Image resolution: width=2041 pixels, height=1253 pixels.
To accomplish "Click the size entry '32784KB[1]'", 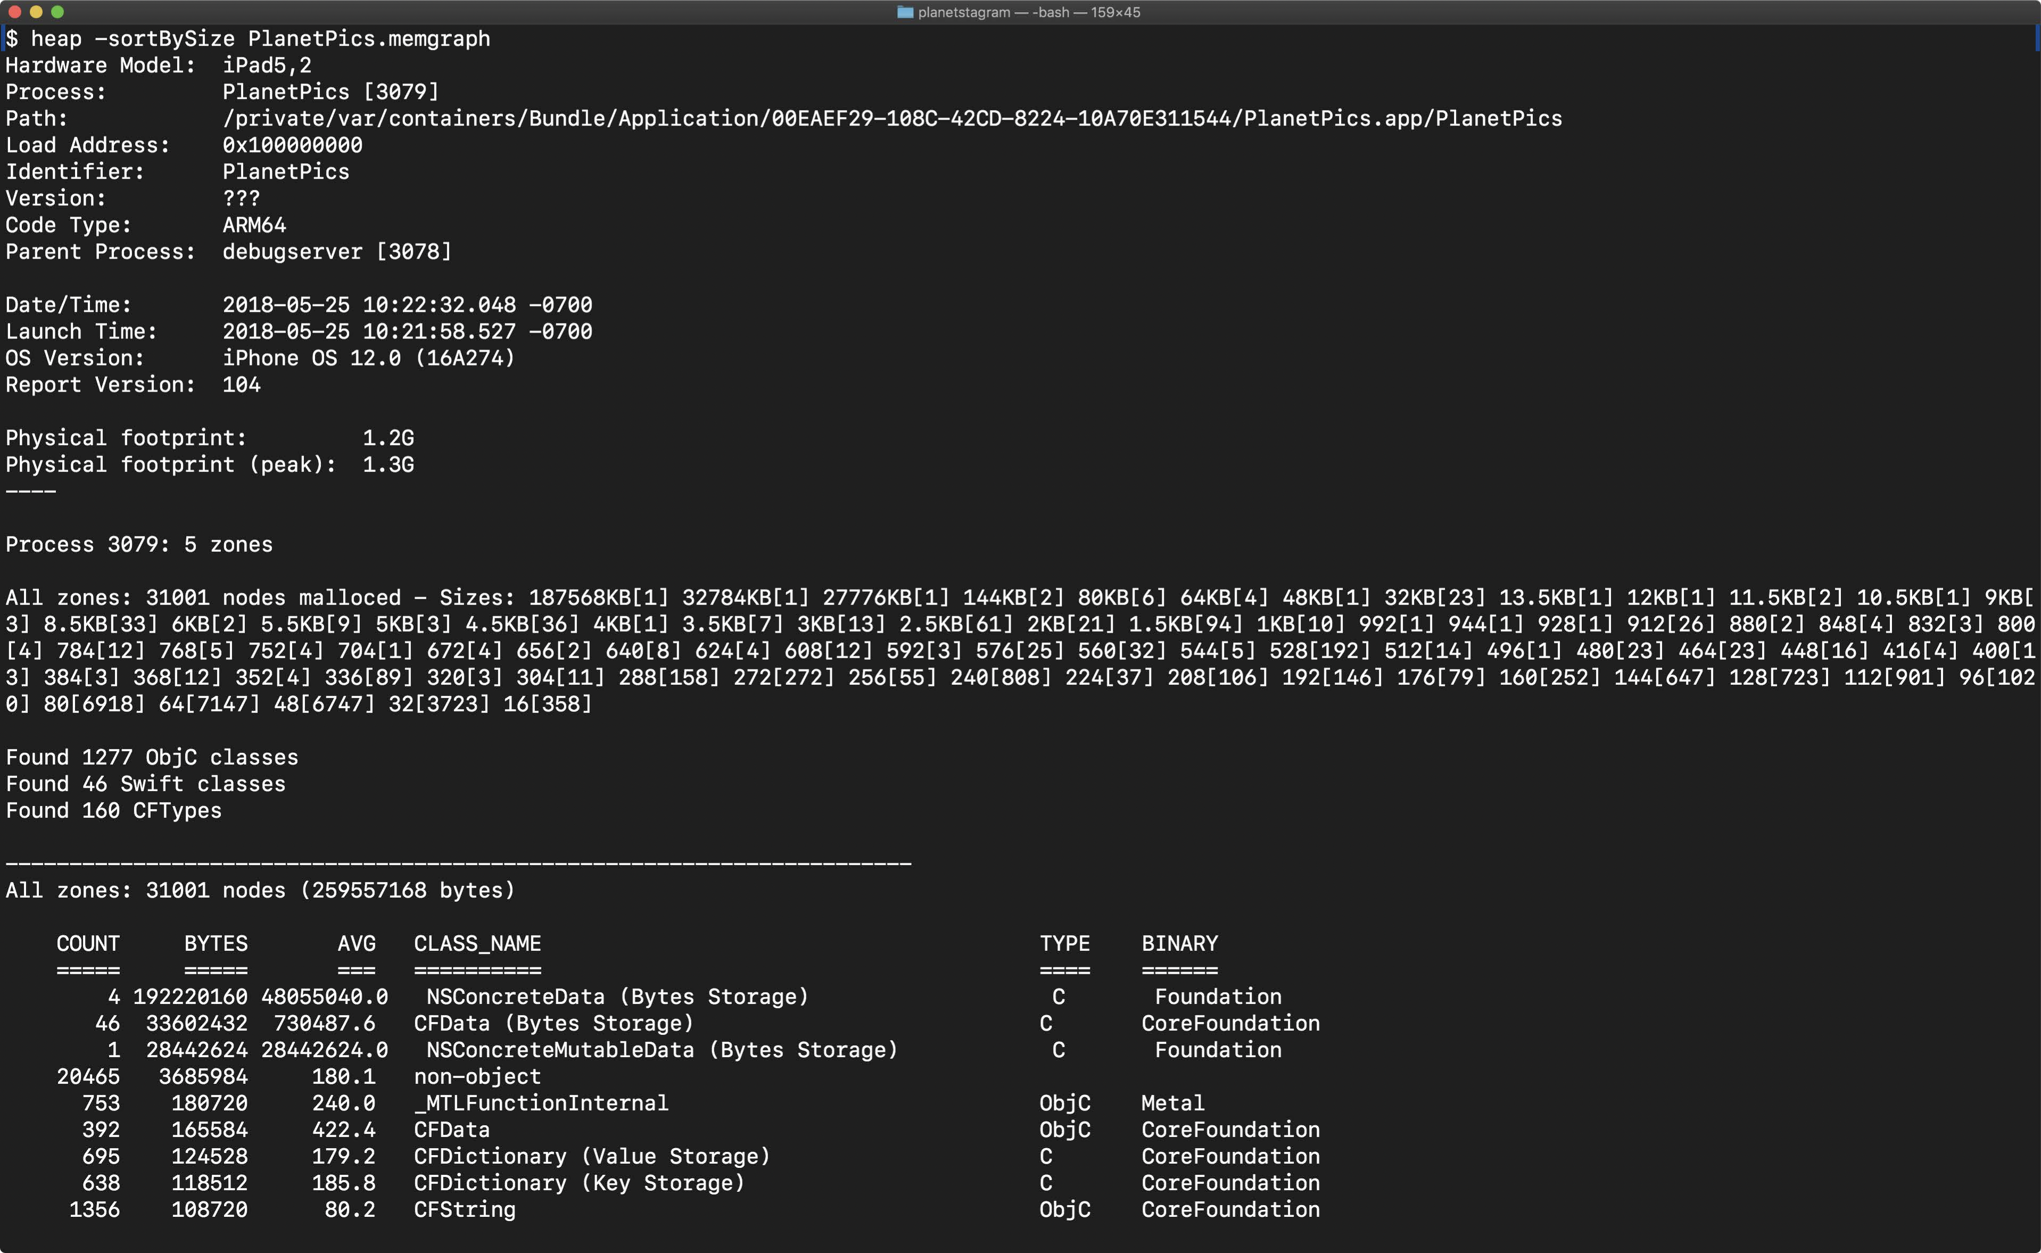I will tap(745, 598).
